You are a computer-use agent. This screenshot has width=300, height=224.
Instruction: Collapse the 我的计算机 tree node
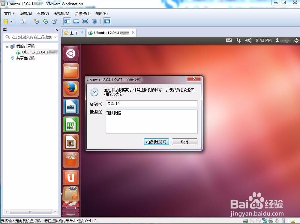pos(7,46)
